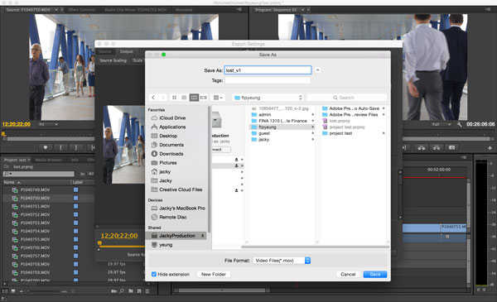
Task: Collapse Save As dialog with chevron button
Action: point(317,70)
